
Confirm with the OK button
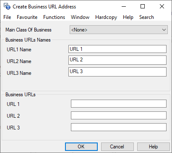(81, 147)
